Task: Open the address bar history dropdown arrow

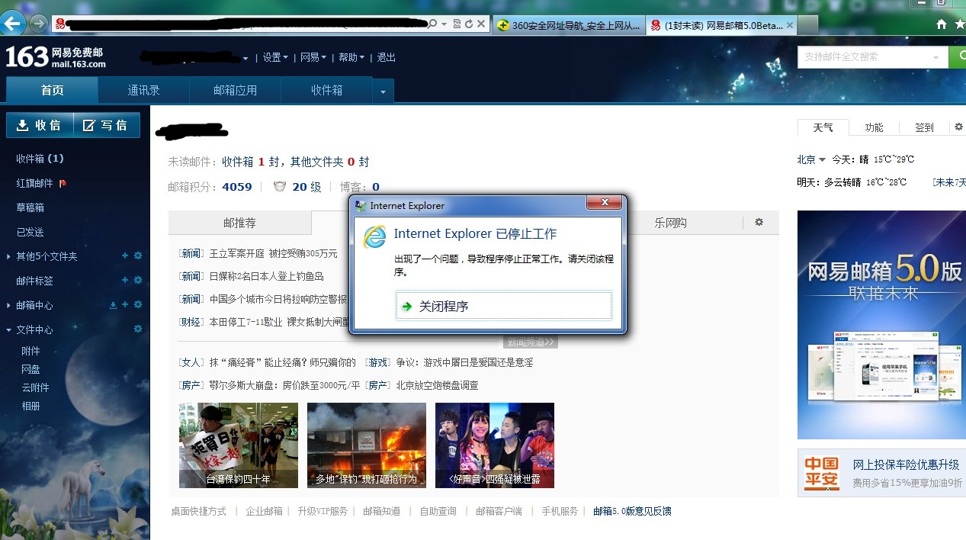Action: tap(444, 24)
